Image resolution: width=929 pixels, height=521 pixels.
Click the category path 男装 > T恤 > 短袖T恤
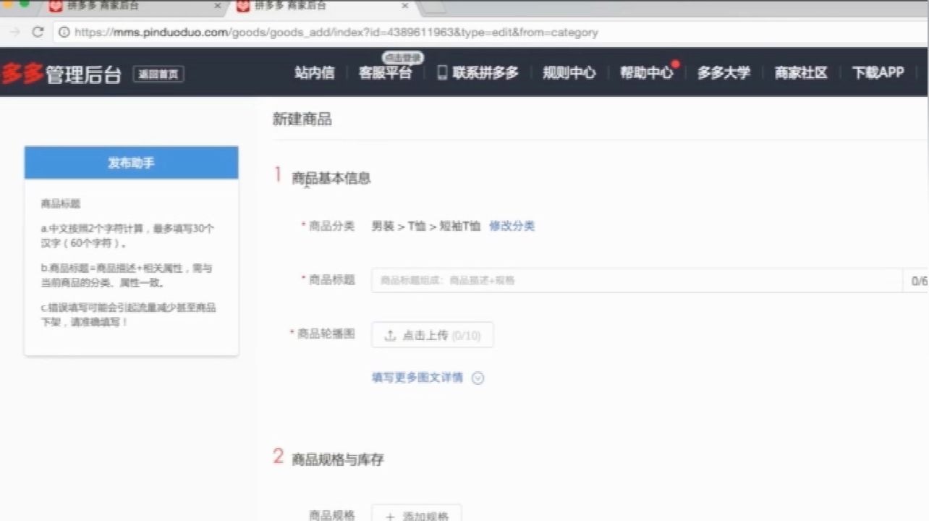(x=425, y=226)
